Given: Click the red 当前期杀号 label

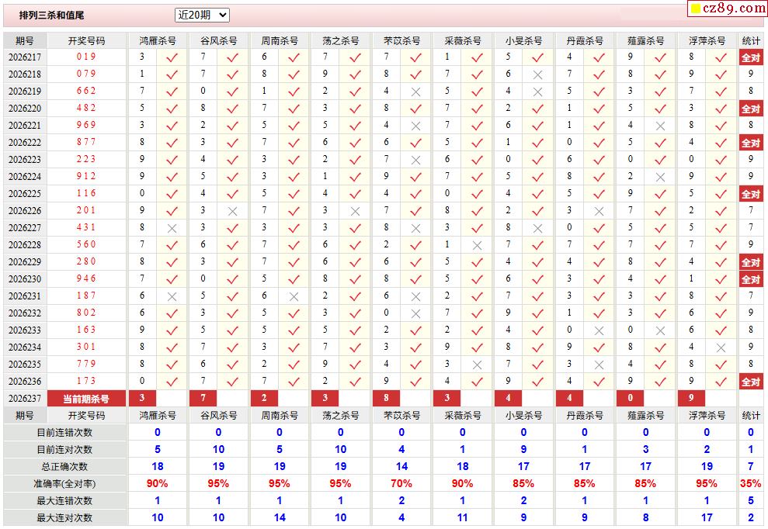Looking at the screenshot, I should coord(86,399).
